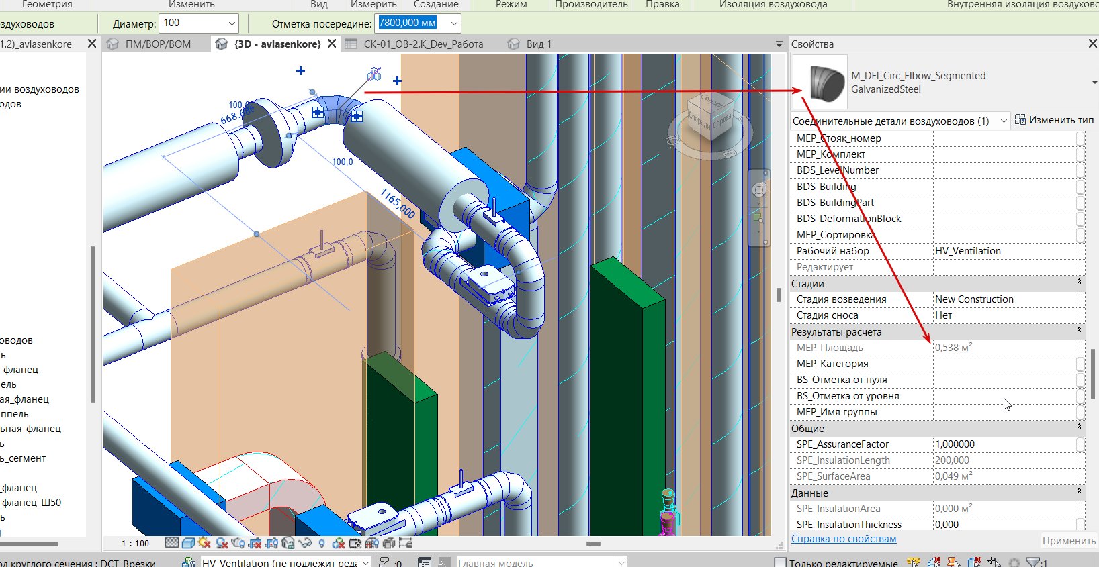Click the Detail Level icon in view control bar
Viewport: 1099px width, 567px height.
[172, 543]
